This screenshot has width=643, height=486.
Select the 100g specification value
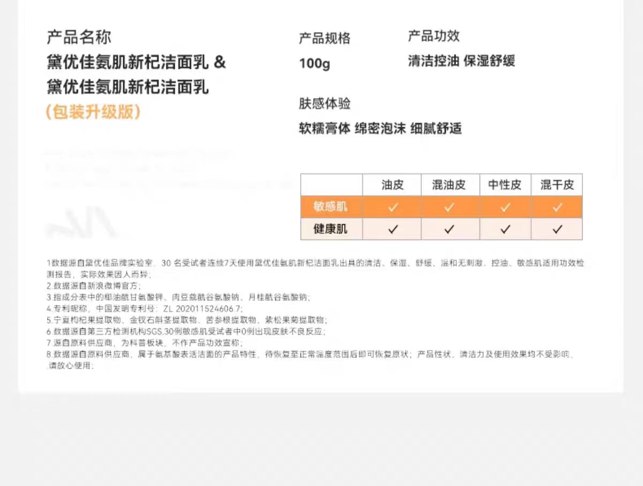point(315,63)
